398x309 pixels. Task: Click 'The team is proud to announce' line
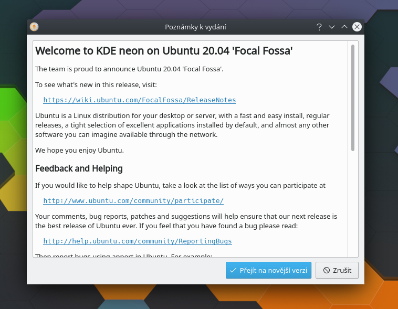(129, 69)
